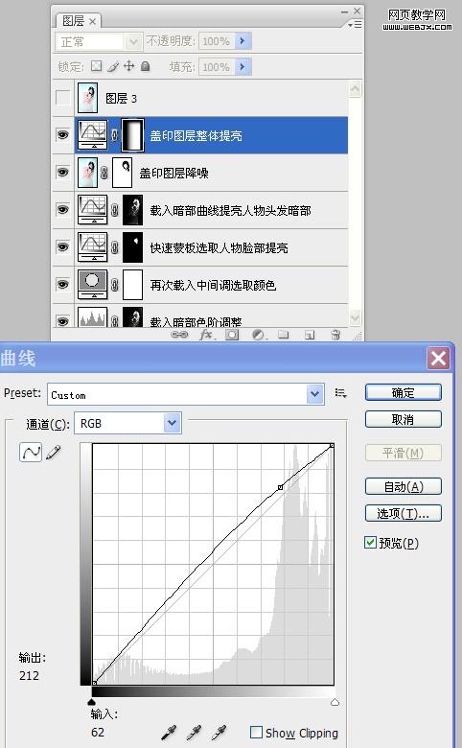Click the white point input slider triangle
462x748 pixels.
point(335,702)
